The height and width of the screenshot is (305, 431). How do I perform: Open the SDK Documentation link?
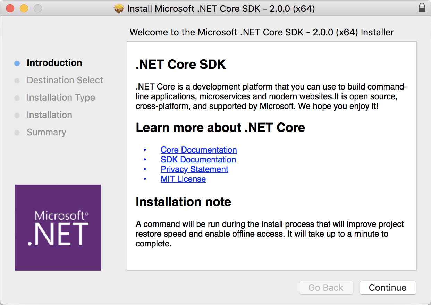(198, 160)
